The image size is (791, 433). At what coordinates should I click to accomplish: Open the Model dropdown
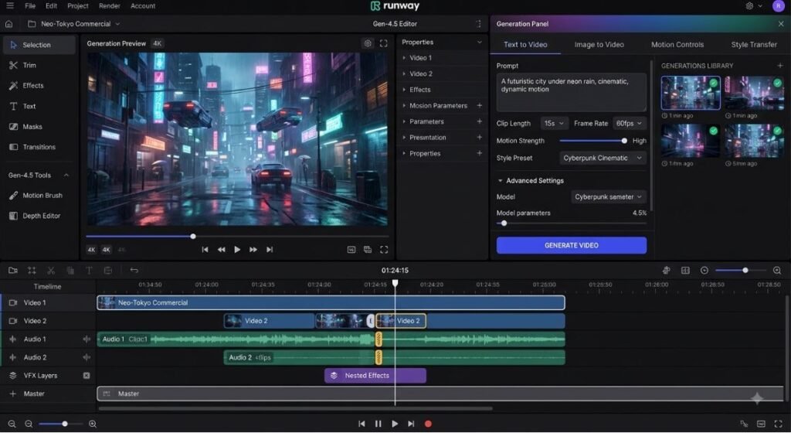pos(609,197)
